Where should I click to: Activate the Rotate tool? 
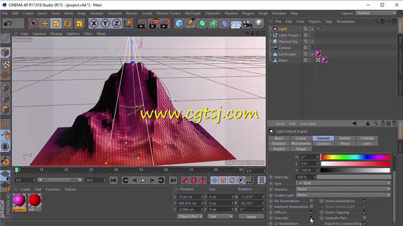[x=68, y=24]
